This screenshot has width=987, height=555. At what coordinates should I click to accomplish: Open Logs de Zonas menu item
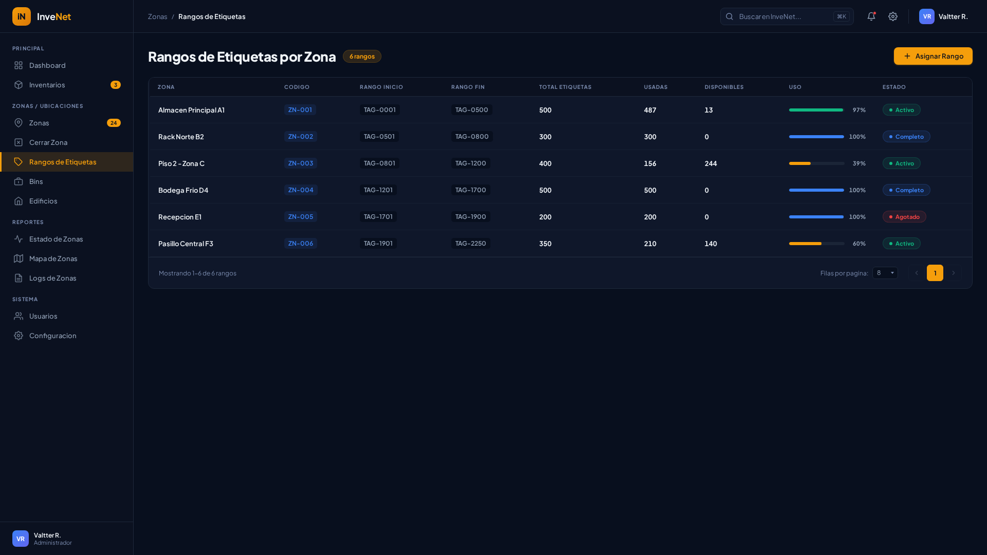point(52,278)
